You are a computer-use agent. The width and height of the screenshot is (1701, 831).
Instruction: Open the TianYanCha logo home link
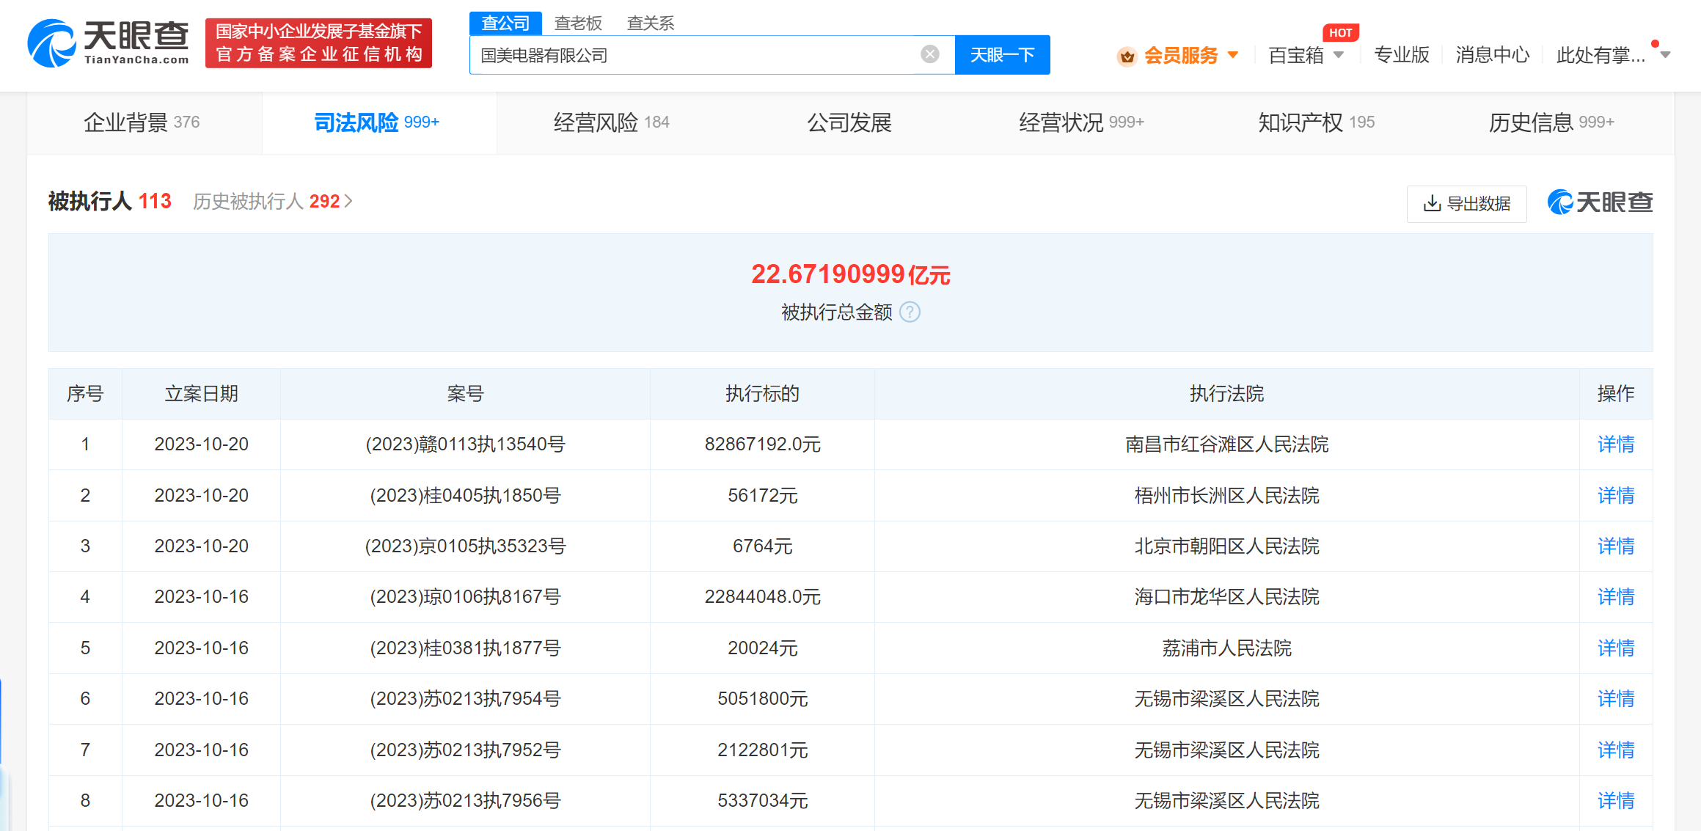coord(108,43)
